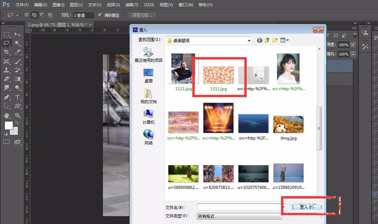
Task: Select the Gradient tool
Action: 17,79
